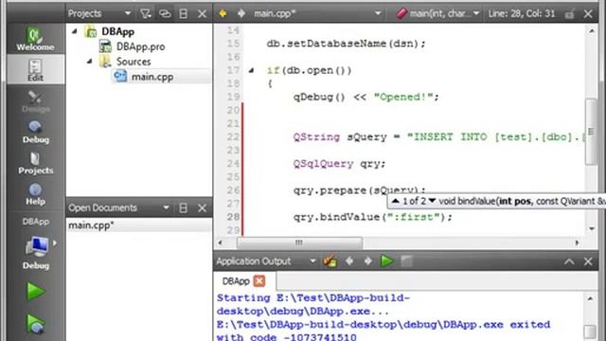The height and width of the screenshot is (341, 606).
Task: Click the QSqlQuery qry; code line
Action: point(339,164)
